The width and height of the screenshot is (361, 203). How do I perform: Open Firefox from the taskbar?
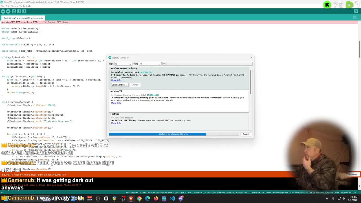tap(156, 198)
